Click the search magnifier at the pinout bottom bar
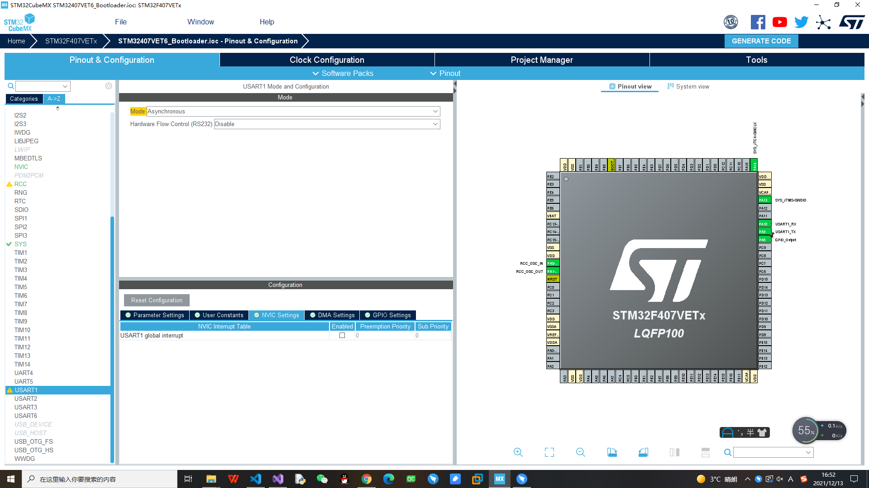Screen dimensions: 869x488 [727, 452]
